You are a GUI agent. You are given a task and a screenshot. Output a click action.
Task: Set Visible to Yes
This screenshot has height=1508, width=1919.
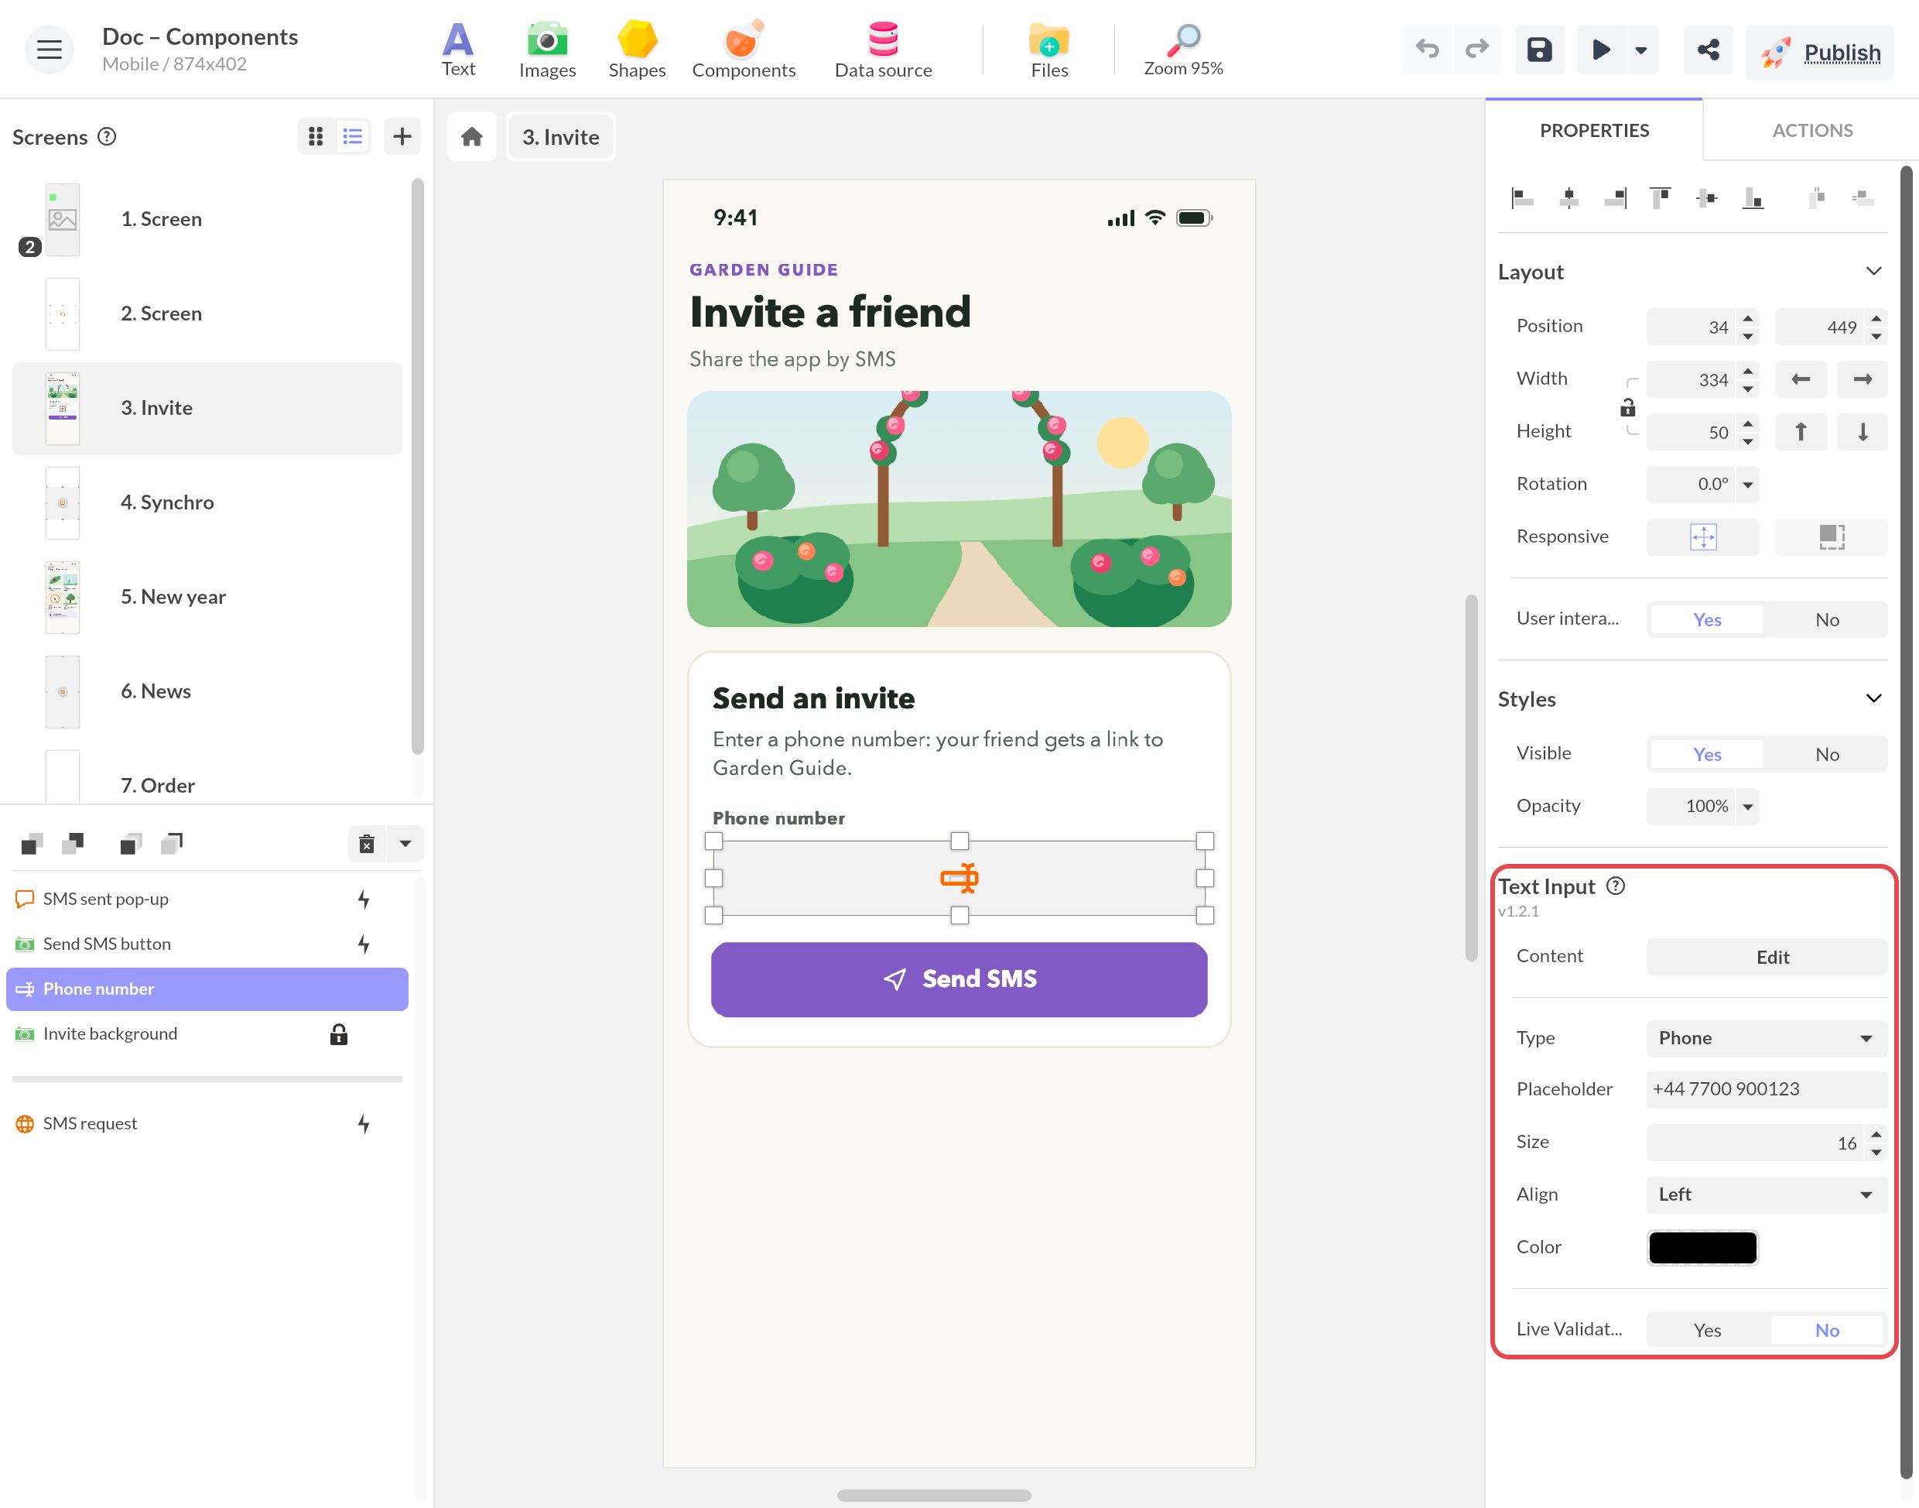tap(1706, 754)
